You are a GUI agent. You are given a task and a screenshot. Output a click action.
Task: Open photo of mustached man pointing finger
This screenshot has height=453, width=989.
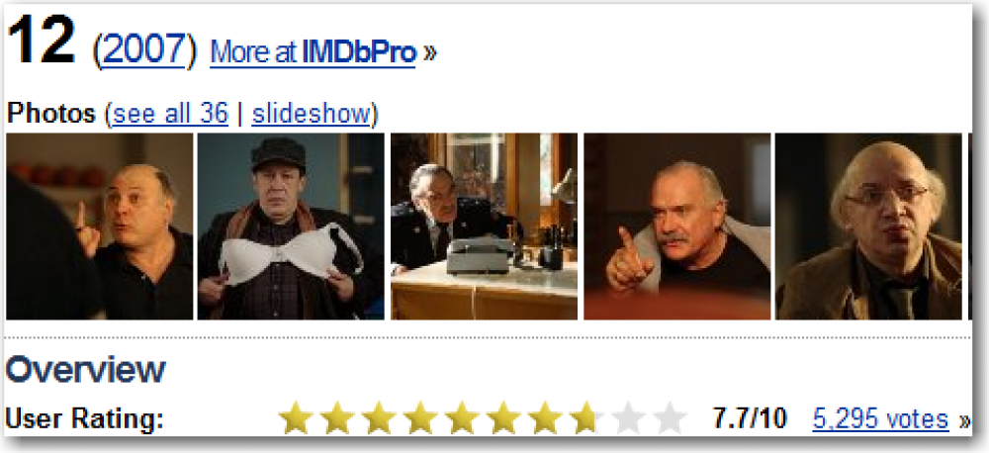point(676,226)
